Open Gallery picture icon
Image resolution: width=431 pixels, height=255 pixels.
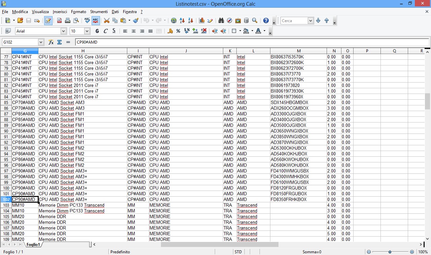[238, 20]
